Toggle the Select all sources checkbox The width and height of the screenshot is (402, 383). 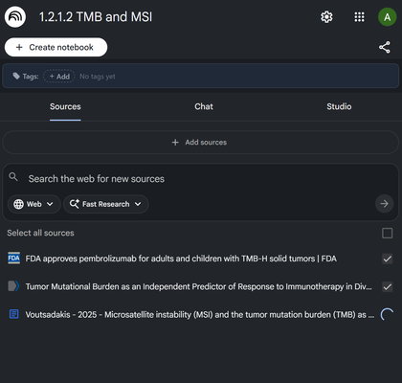pyautogui.click(x=387, y=233)
